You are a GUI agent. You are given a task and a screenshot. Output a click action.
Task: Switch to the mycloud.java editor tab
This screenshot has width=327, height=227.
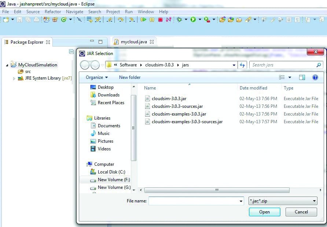click(133, 42)
